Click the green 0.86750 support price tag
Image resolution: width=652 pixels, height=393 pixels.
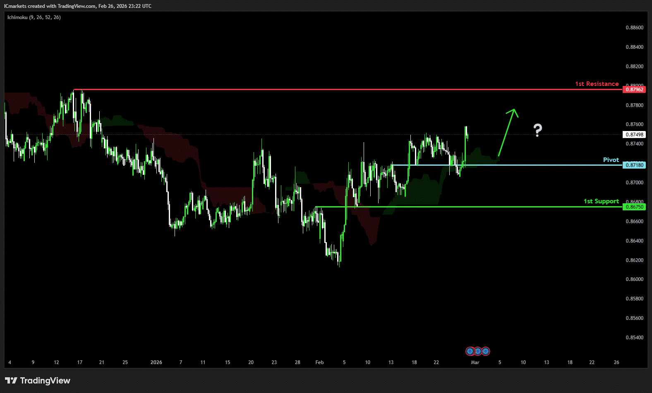tap(634, 207)
